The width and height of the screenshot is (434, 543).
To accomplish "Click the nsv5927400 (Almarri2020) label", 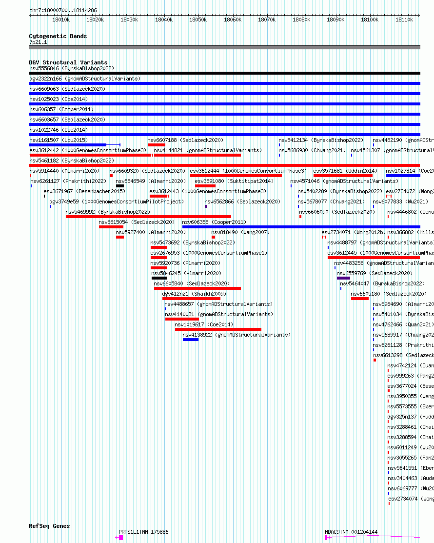I will coord(151,232).
